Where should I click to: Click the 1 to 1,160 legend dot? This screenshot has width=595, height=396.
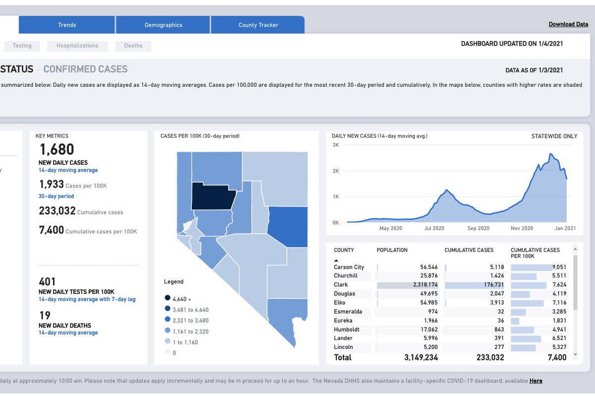[x=167, y=342]
